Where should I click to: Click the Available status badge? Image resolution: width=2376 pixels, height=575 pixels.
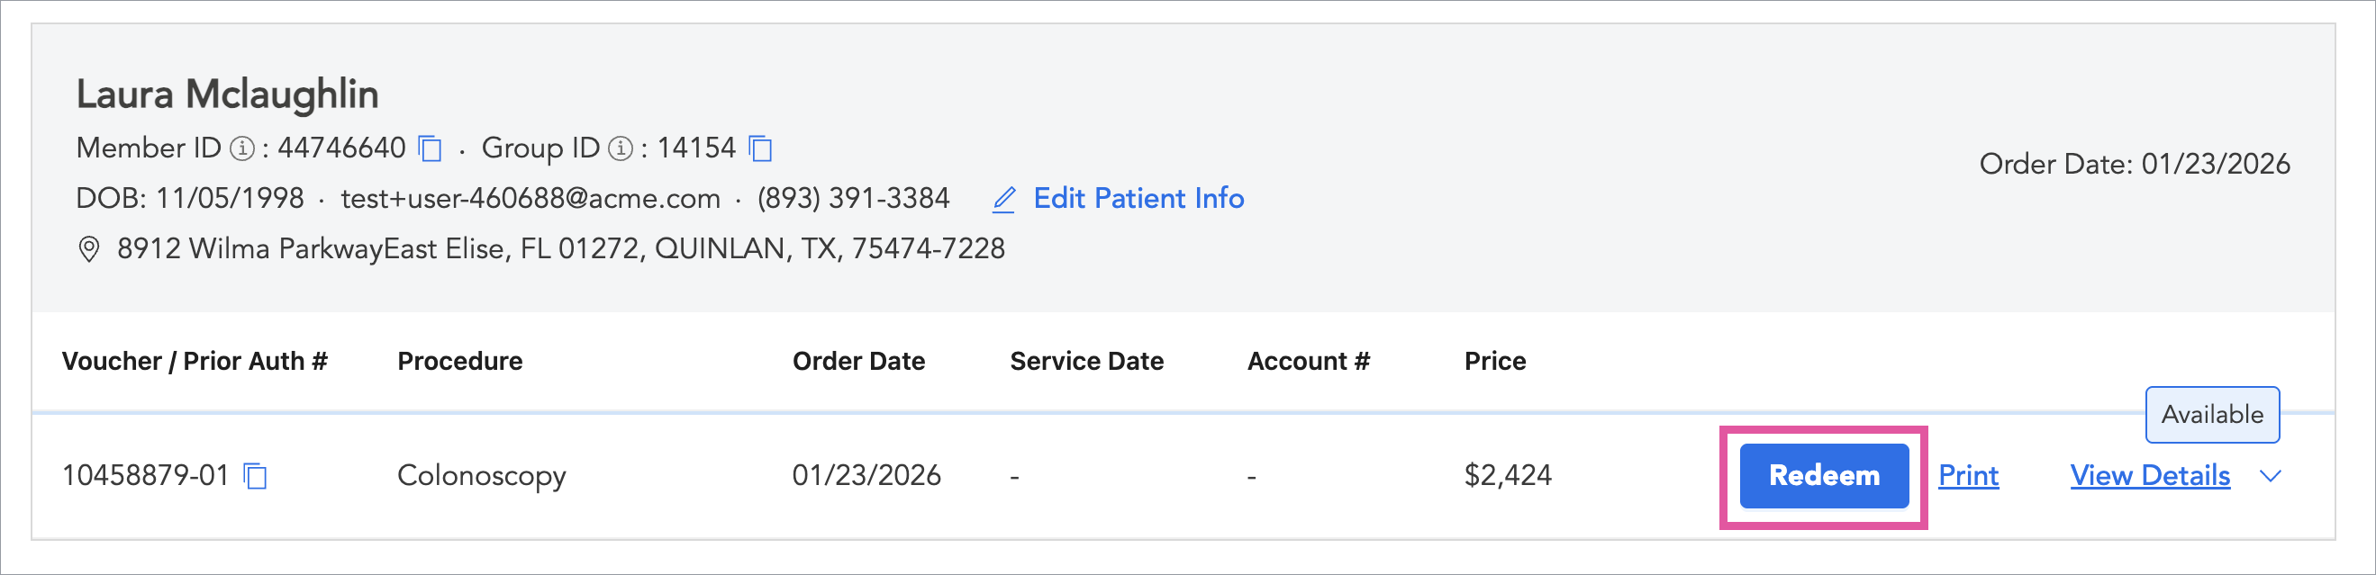(x=2212, y=415)
